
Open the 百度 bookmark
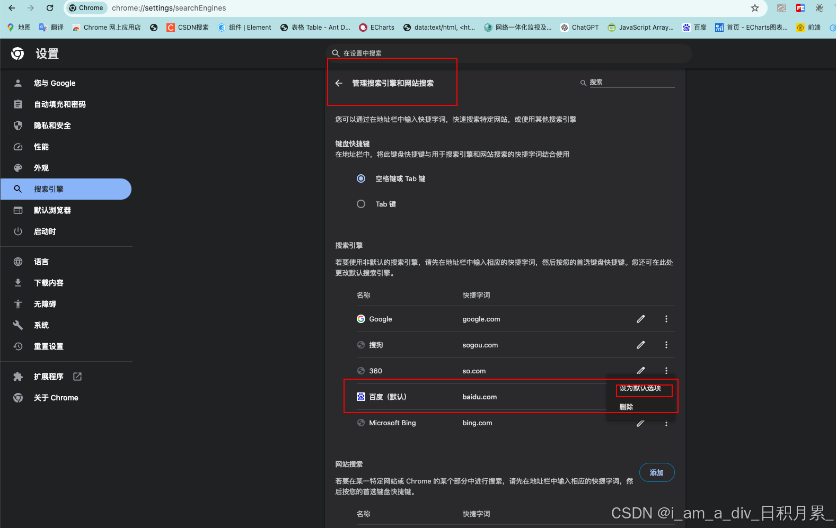tap(694, 28)
